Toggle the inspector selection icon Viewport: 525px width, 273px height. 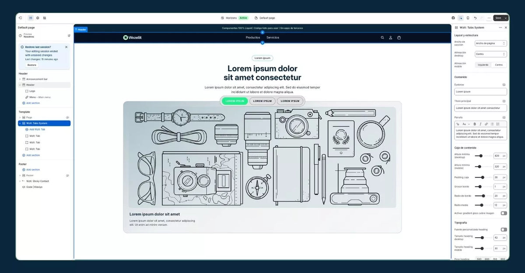461,18
